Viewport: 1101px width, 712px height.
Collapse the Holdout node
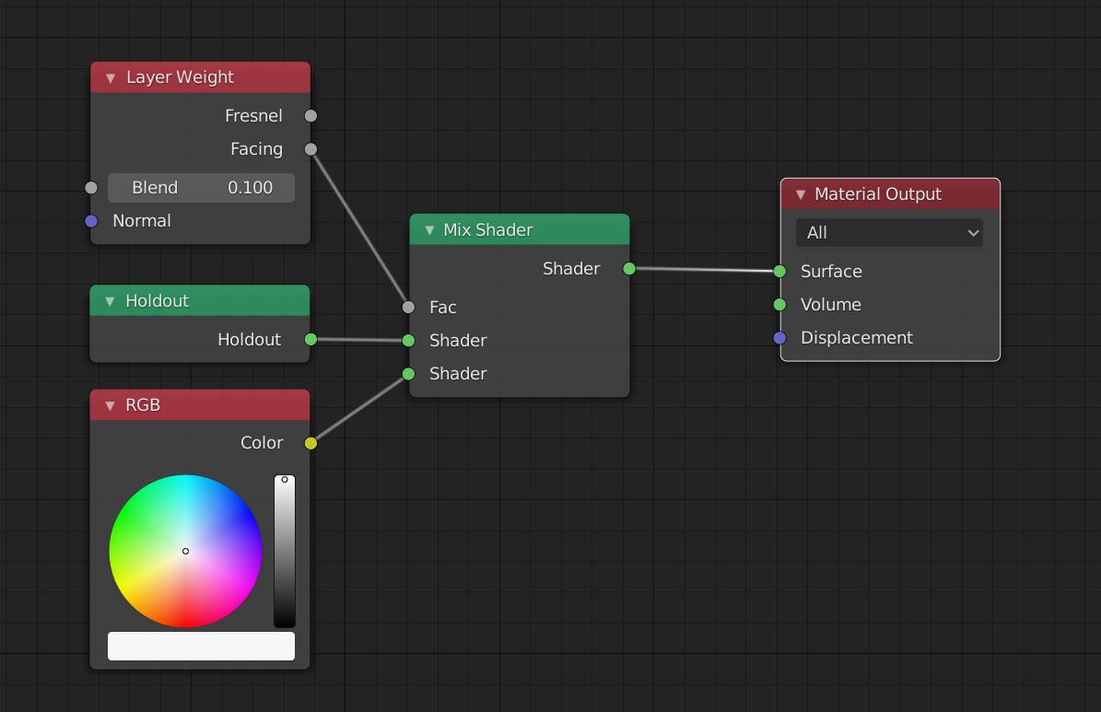(110, 300)
